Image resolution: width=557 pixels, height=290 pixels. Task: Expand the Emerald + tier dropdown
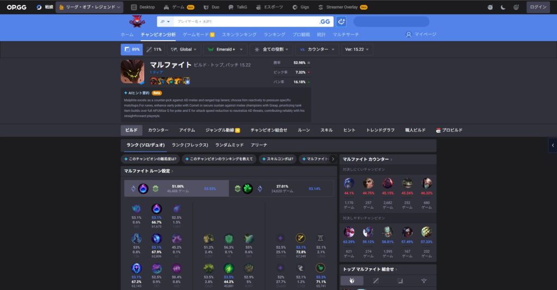pos(225,49)
